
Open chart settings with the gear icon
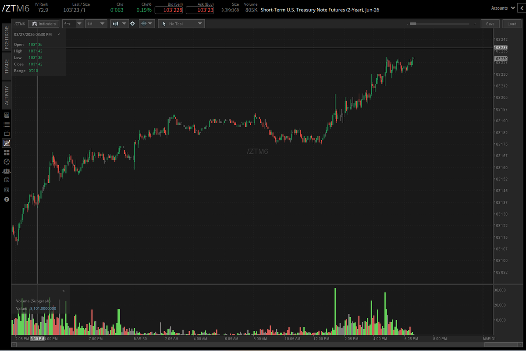(132, 24)
